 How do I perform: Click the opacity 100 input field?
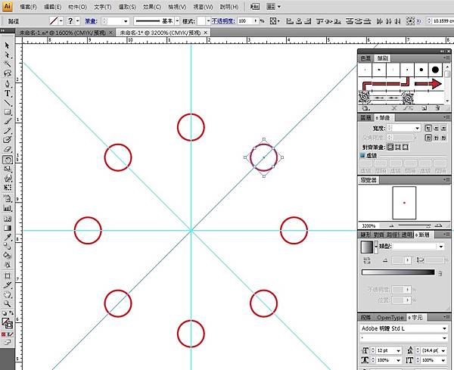tap(245, 21)
